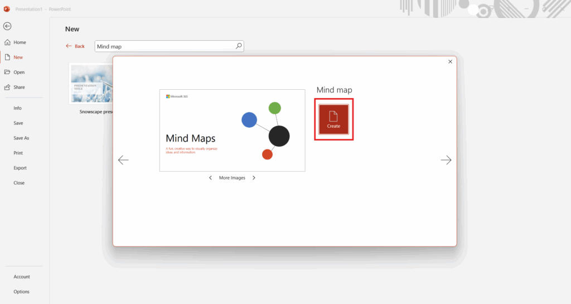Screen dimensions: 571x304
Task: Open the Open file page
Action: 19,73
